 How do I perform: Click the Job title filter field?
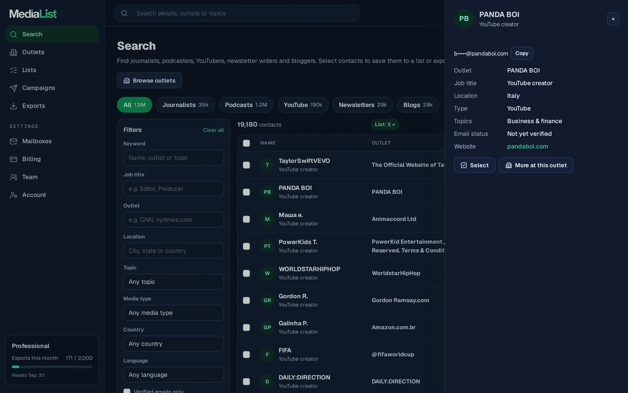click(174, 189)
